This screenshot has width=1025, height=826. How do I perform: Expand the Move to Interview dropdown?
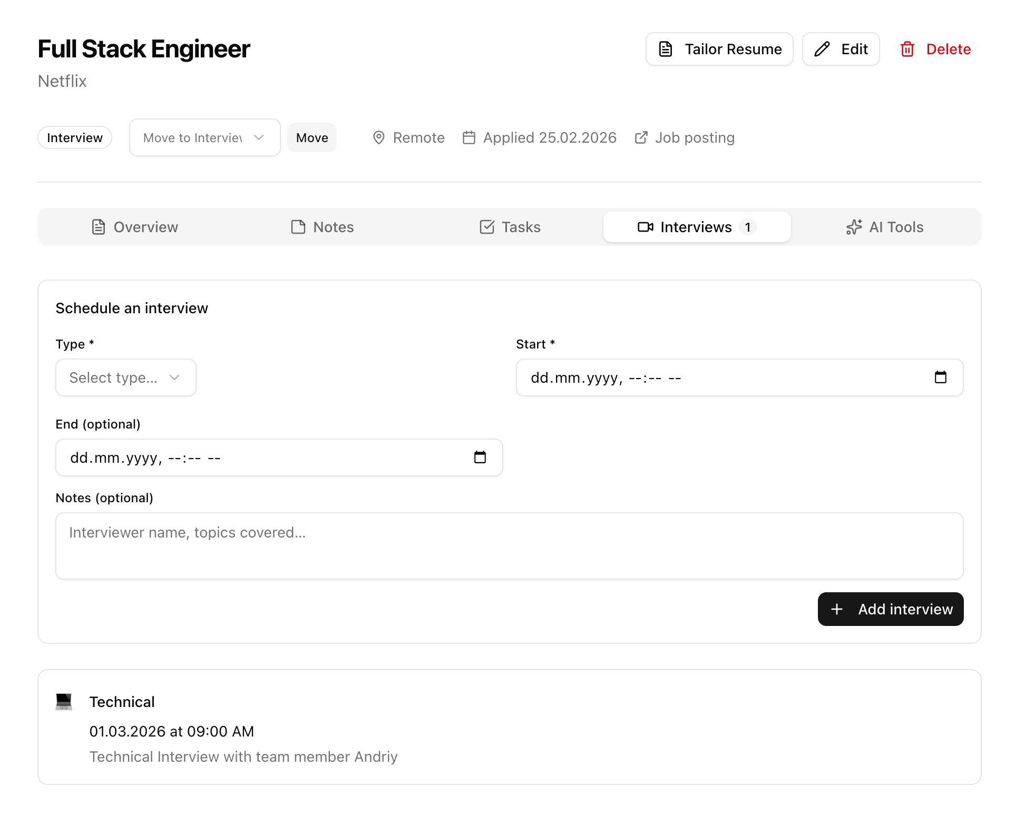click(x=204, y=137)
